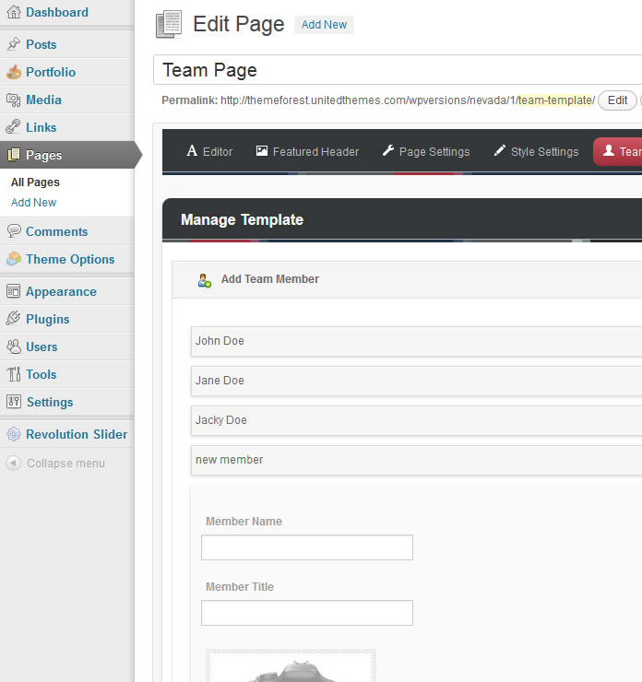Click the Media icon in sidebar
Screen dimensions: 642x682
(13, 100)
